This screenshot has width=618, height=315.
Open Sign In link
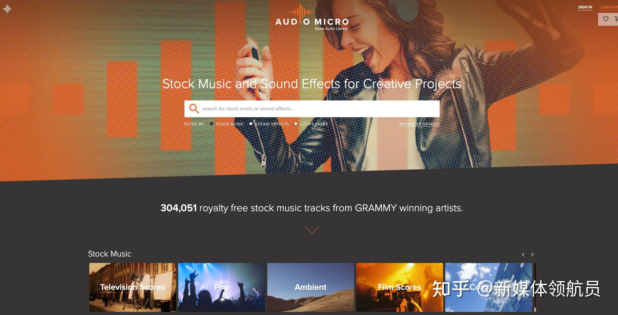click(x=585, y=7)
